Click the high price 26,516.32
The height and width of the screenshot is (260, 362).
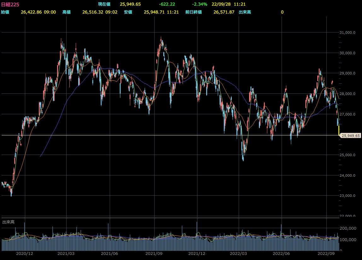(93, 12)
